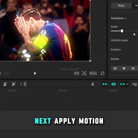Click the Position label
Image resolution: width=138 pixels, height=138 pixels.
click(116, 50)
